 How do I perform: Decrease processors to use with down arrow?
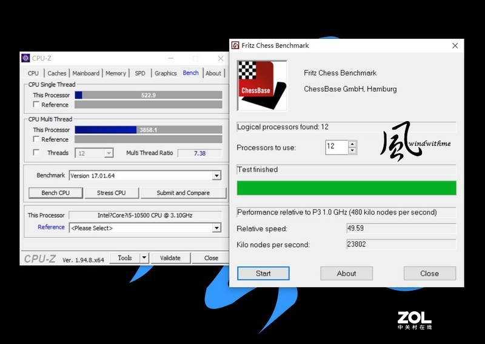tap(352, 151)
